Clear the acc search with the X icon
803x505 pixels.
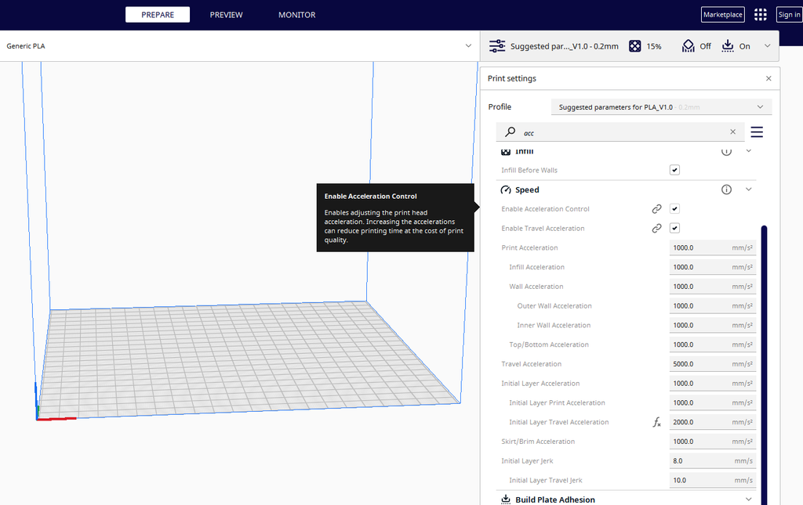732,132
